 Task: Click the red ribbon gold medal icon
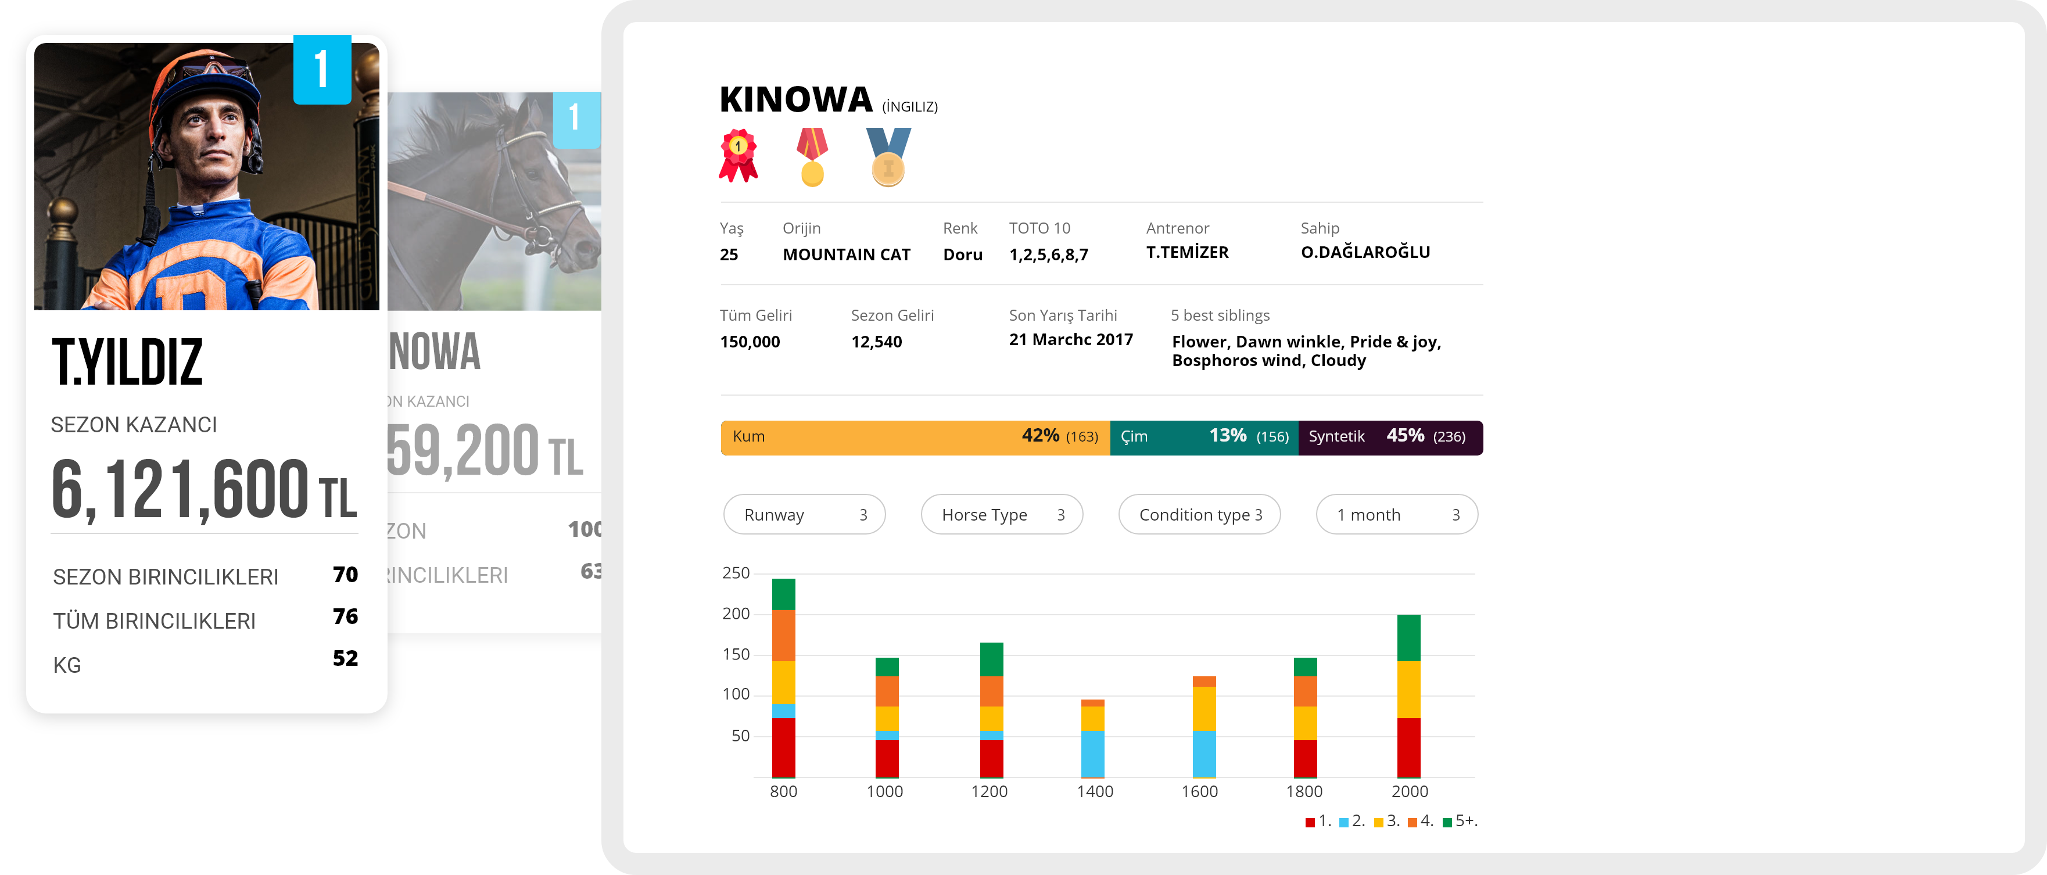tap(812, 157)
